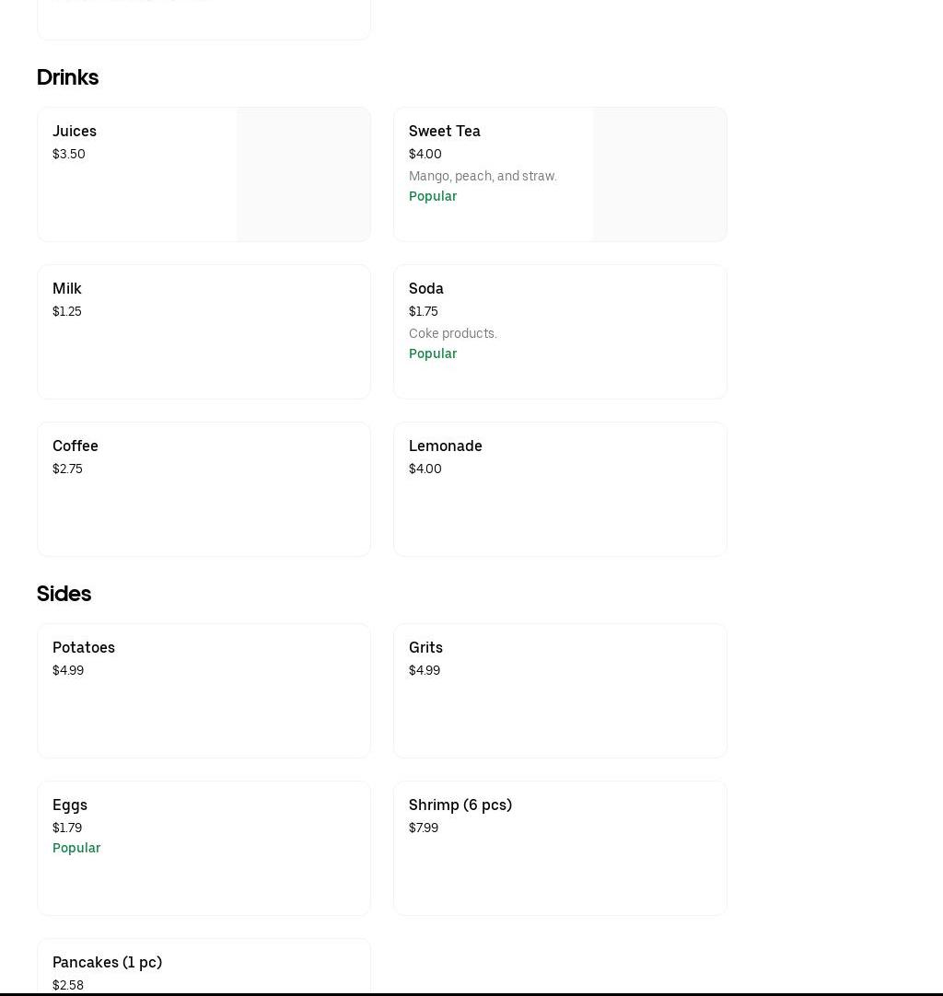
Task: Select the Eggs side item title
Action: click(70, 805)
